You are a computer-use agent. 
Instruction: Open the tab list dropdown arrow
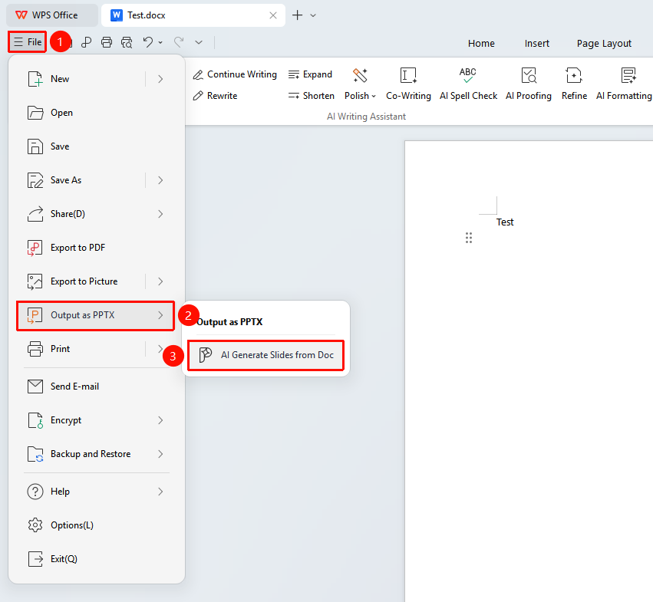point(313,15)
